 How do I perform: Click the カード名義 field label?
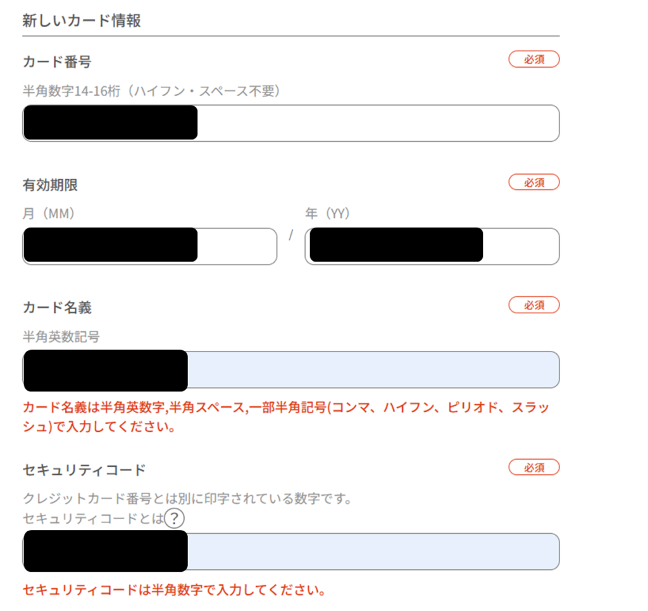[x=57, y=308]
